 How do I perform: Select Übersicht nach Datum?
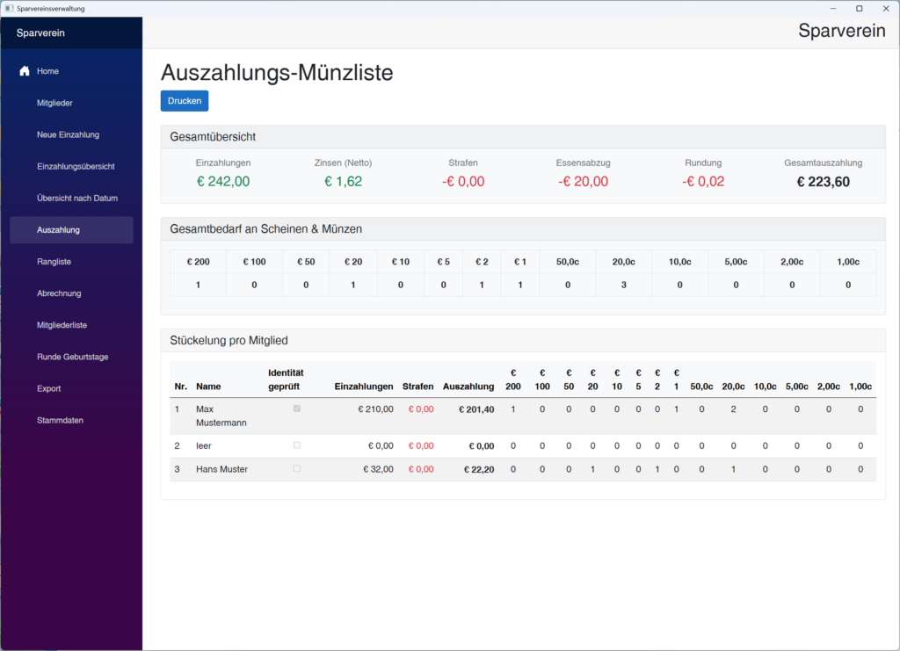76,198
